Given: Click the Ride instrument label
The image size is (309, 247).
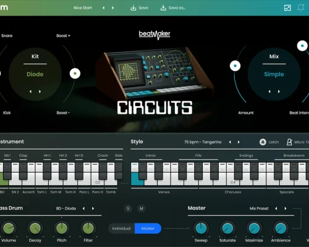Looking at the screenshot, I should [x=119, y=156].
